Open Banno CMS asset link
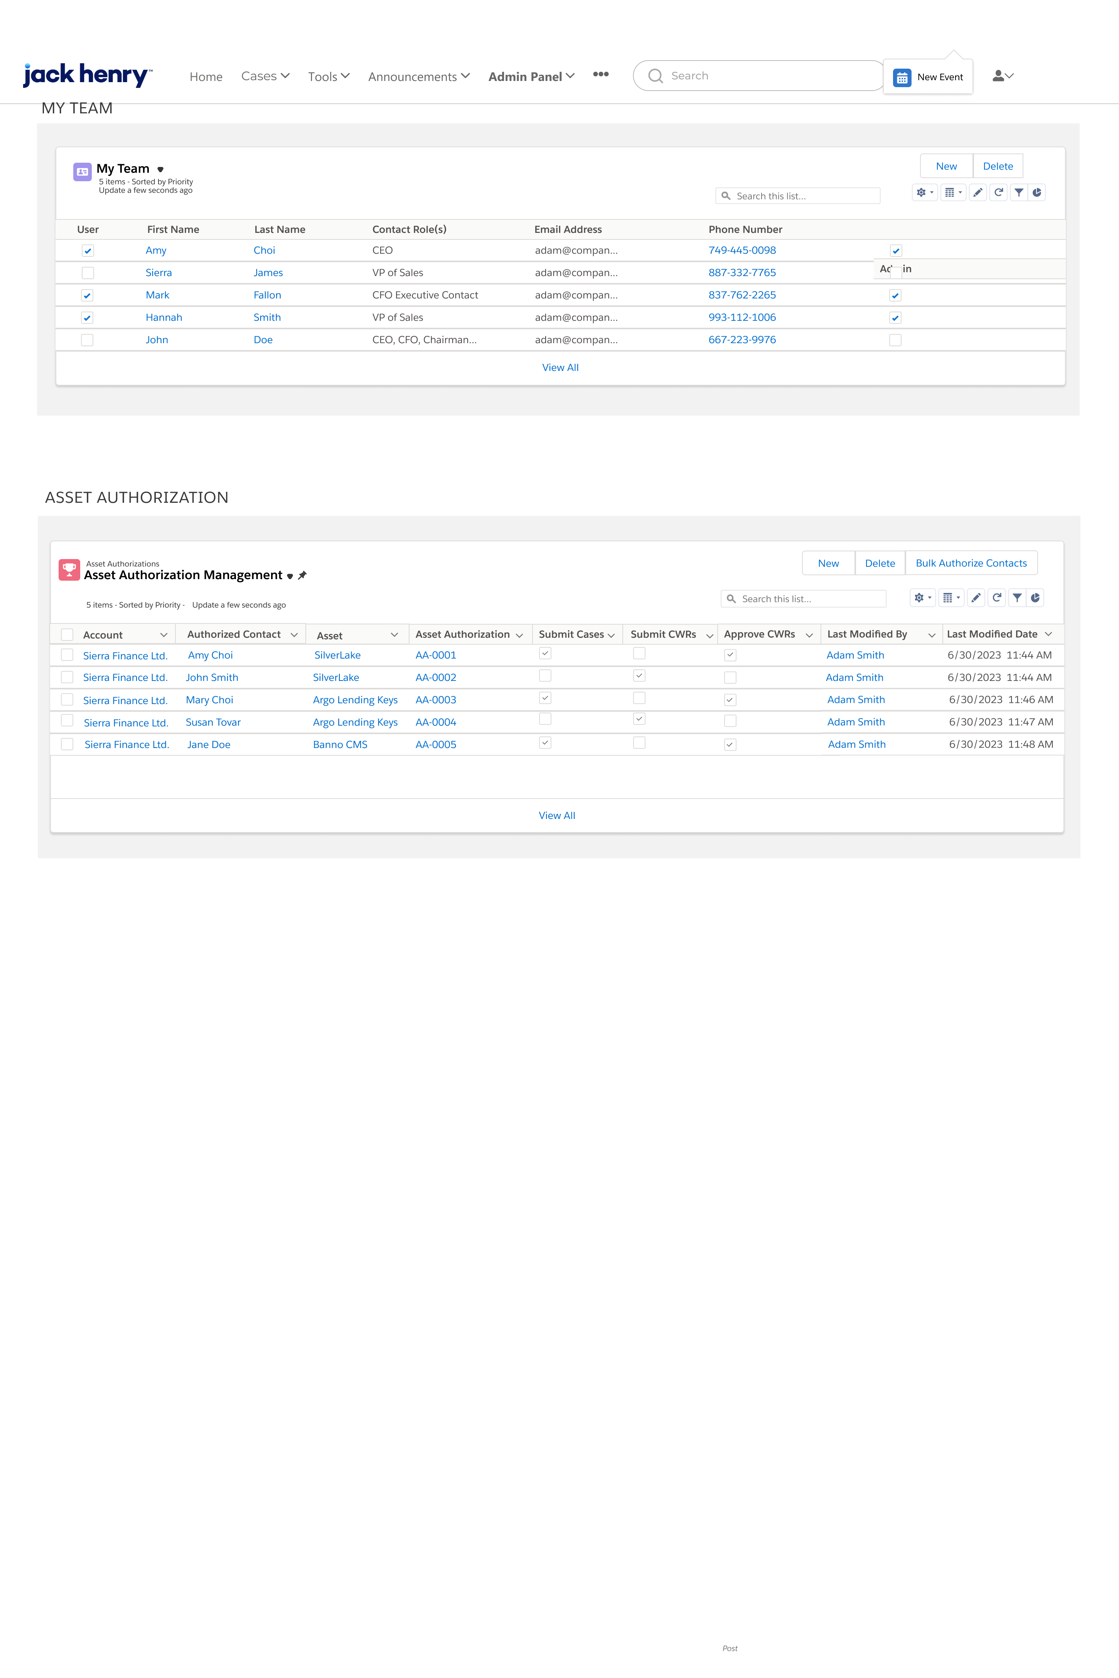Viewport: 1119px width, 1678px height. pos(340,745)
